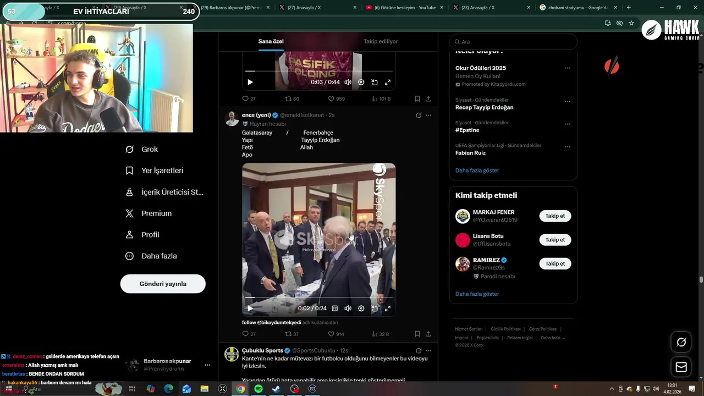This screenshot has width=704, height=396.
Task: Toggle captions on the 0:24 video
Action: click(334, 309)
